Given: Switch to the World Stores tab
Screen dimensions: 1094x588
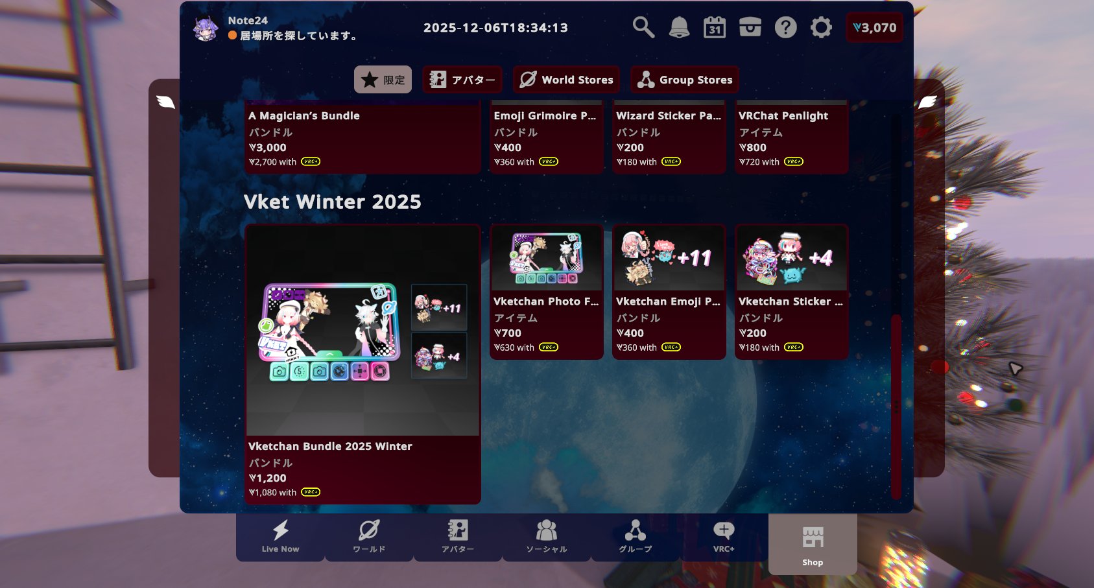Looking at the screenshot, I should (566, 80).
